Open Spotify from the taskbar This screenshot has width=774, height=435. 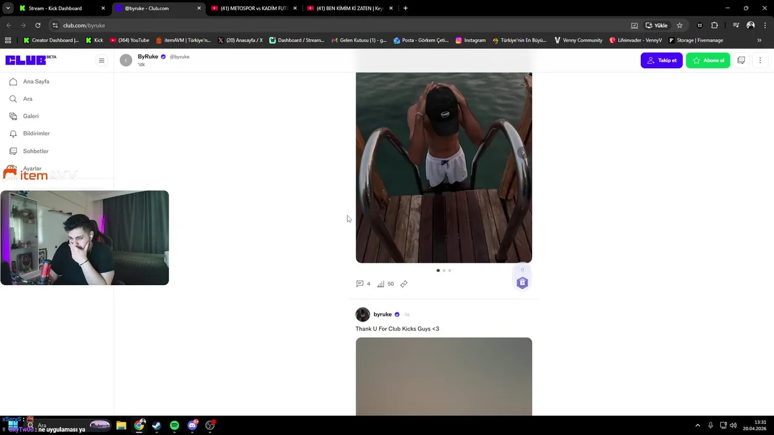[174, 425]
